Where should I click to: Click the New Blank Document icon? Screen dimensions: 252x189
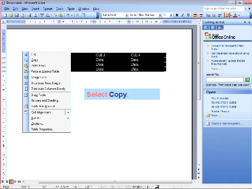6,15
